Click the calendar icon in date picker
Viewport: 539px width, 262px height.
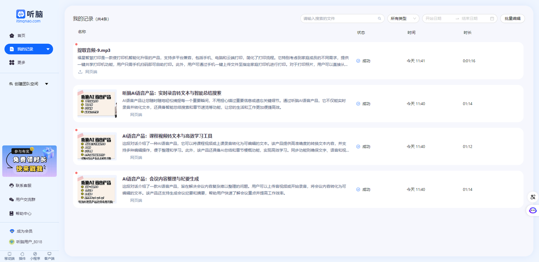tap(492, 18)
